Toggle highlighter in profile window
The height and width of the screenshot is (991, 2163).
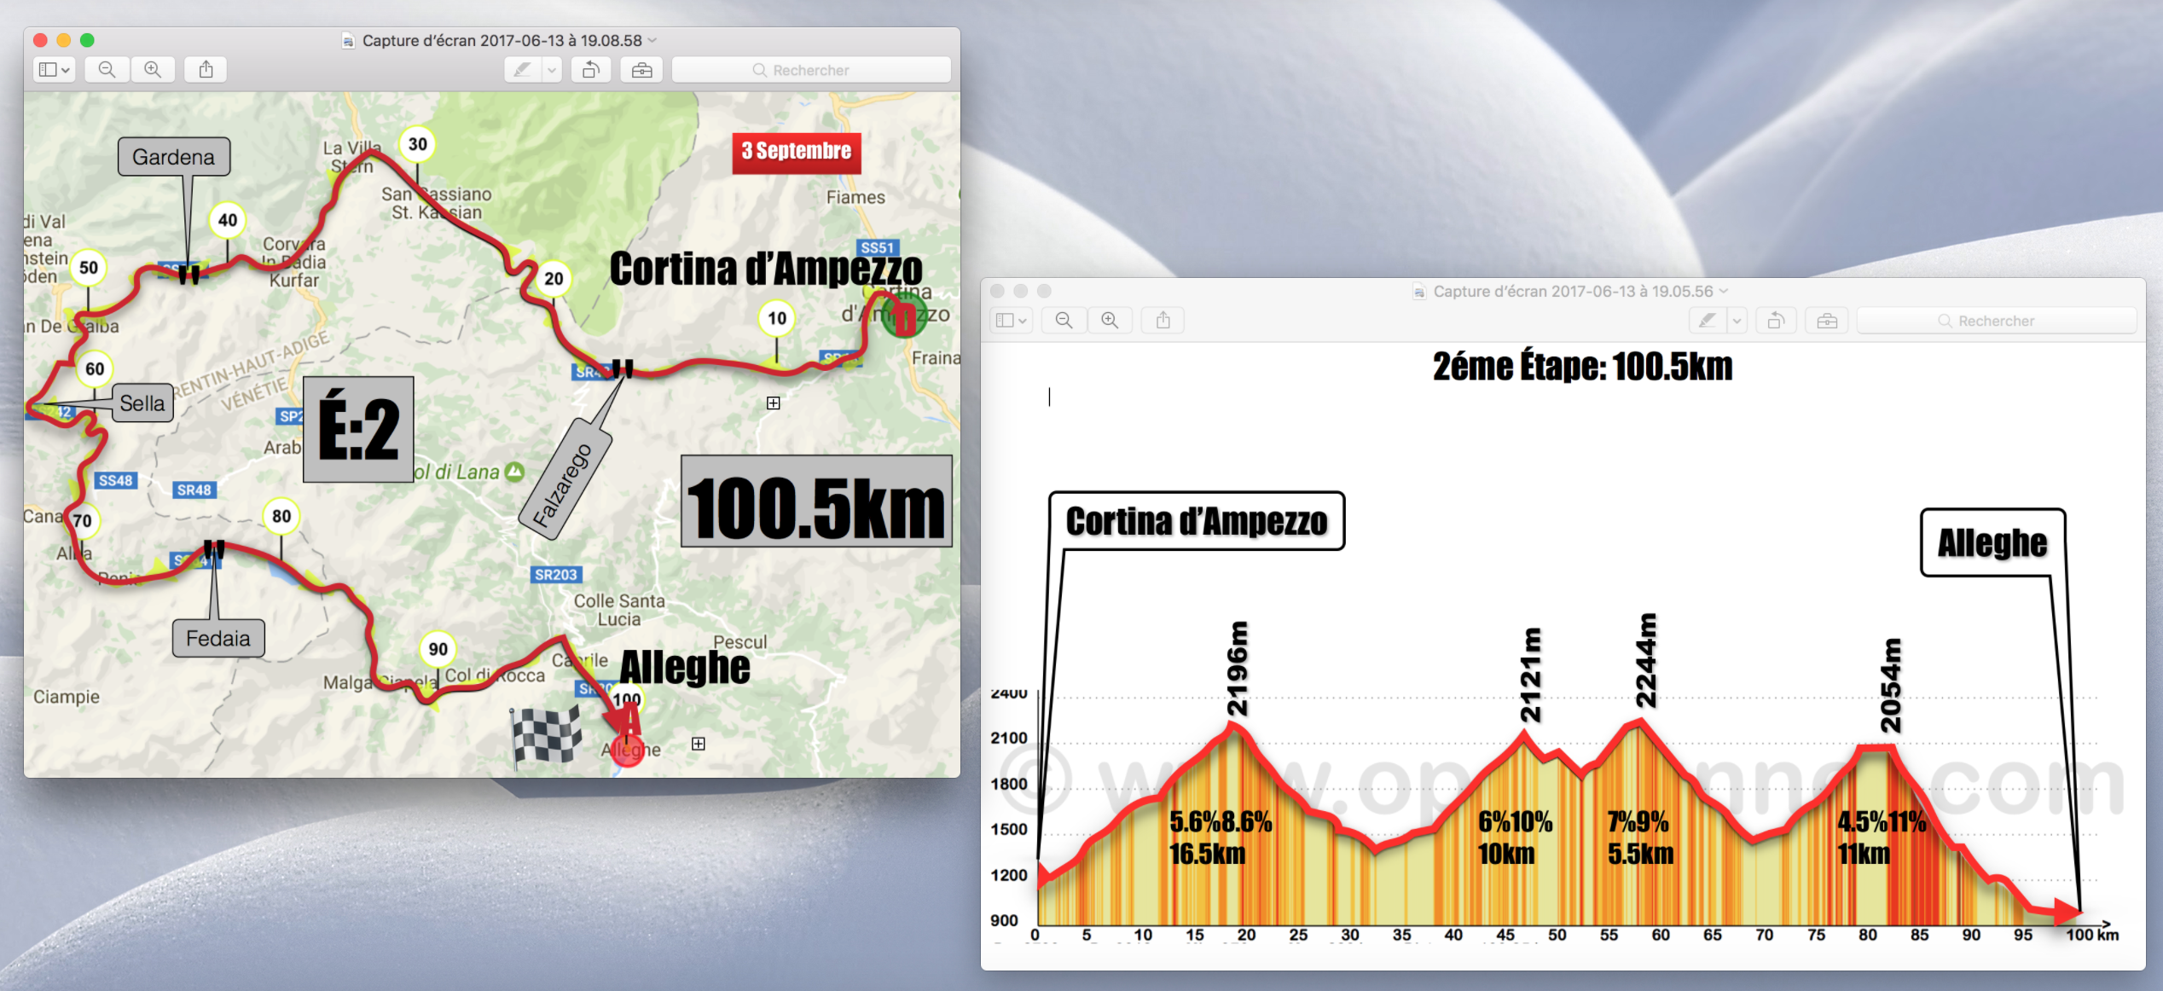[x=1708, y=321]
